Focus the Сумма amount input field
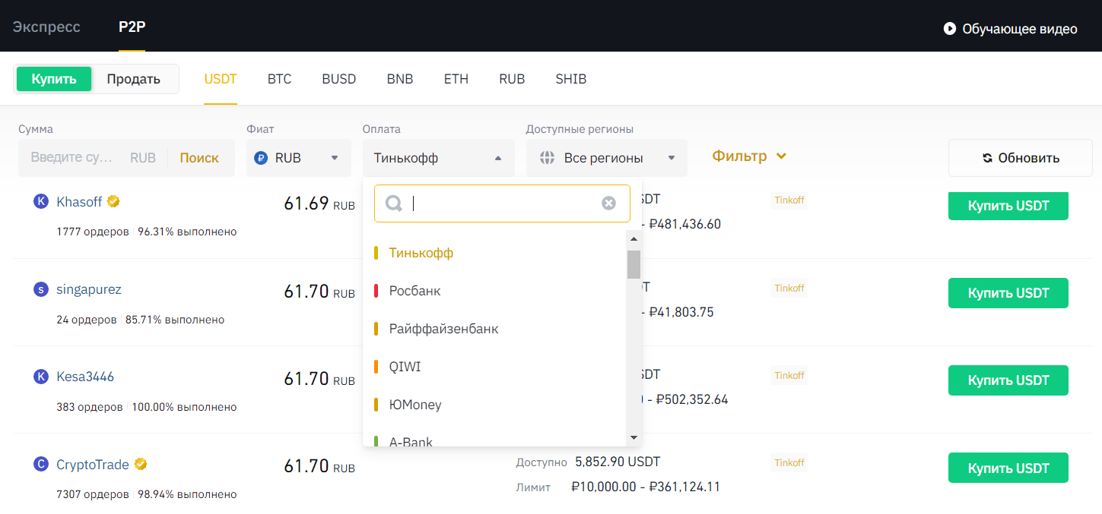This screenshot has width=1102, height=514. pos(71,158)
